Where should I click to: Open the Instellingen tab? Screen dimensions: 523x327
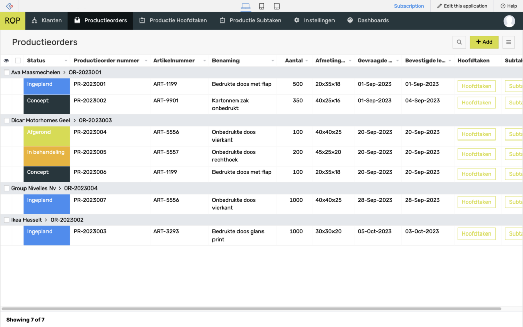[x=314, y=20]
